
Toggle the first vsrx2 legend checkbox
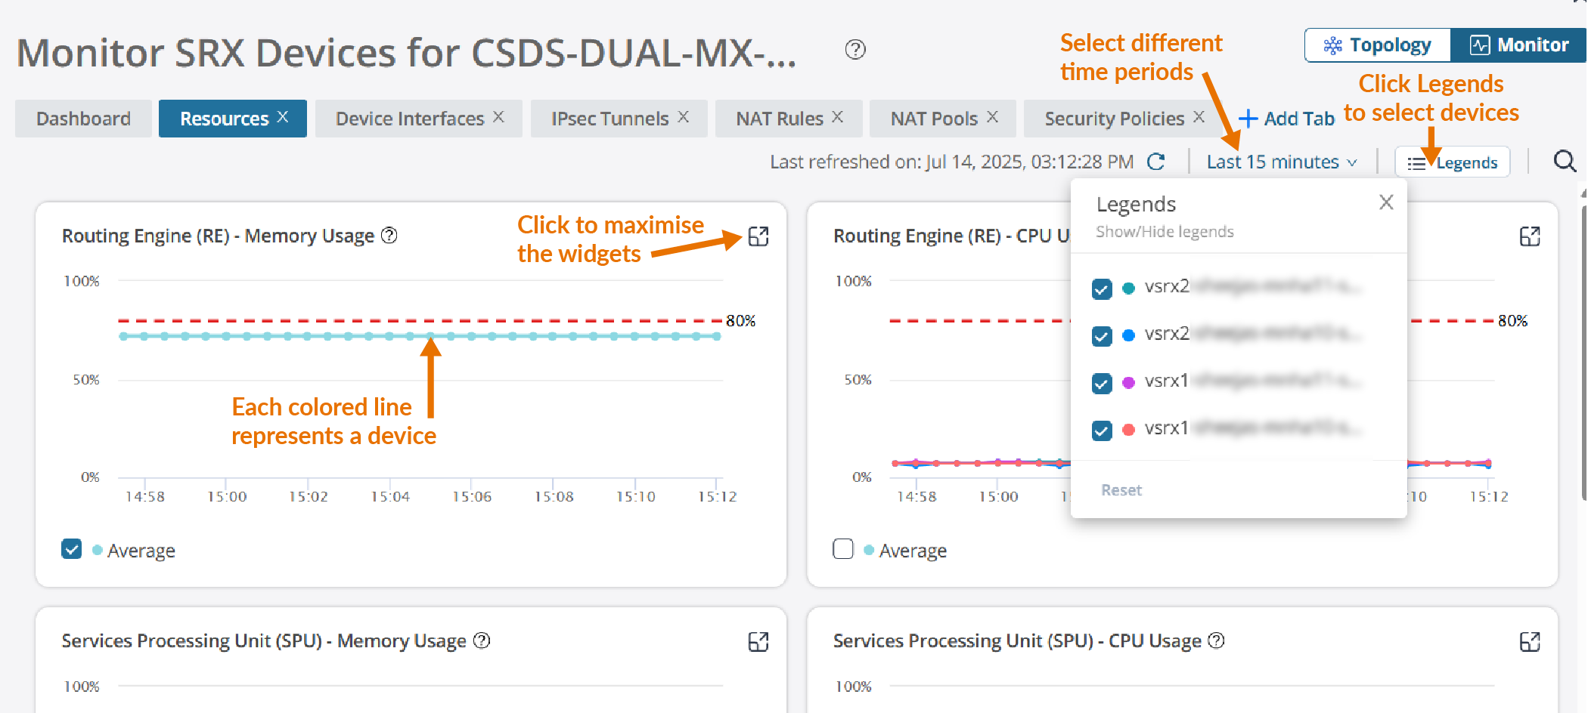[x=1102, y=289]
